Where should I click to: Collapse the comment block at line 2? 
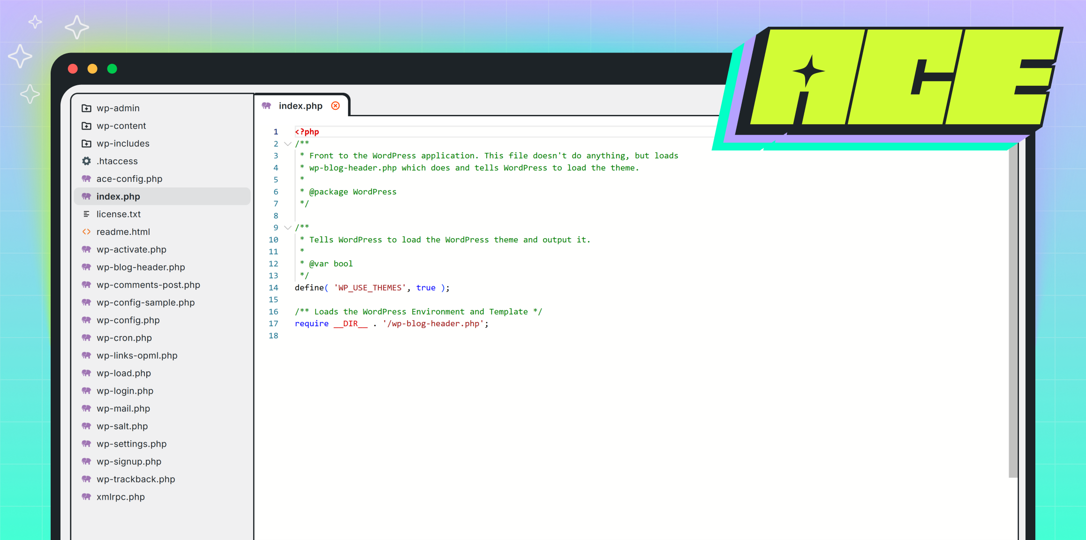coord(288,144)
